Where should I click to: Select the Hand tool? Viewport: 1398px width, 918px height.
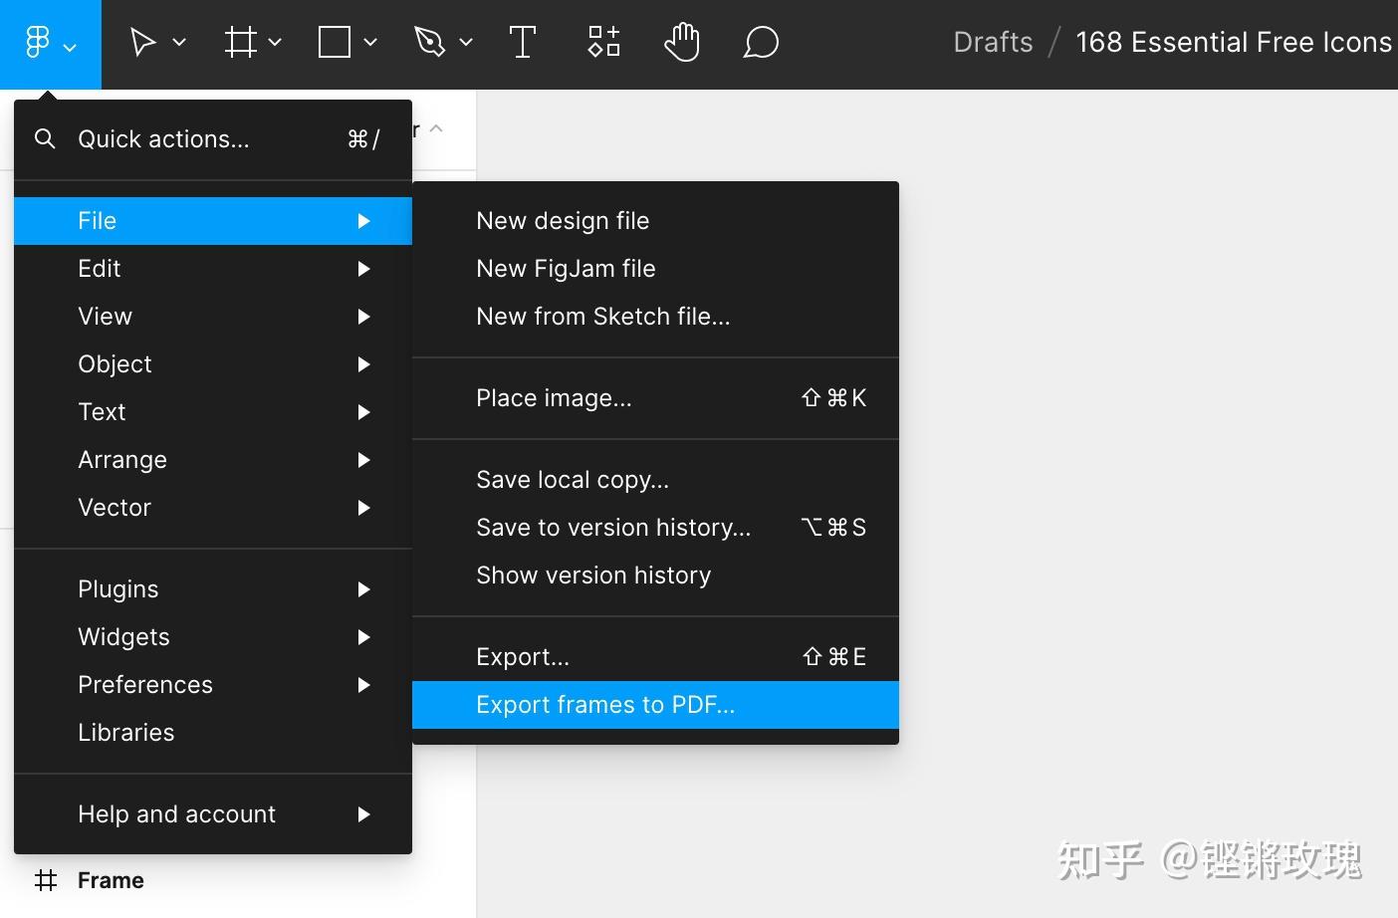coord(682,42)
